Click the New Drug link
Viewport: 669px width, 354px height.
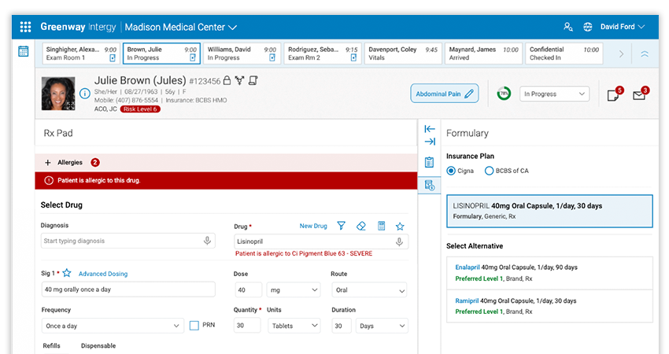313,226
